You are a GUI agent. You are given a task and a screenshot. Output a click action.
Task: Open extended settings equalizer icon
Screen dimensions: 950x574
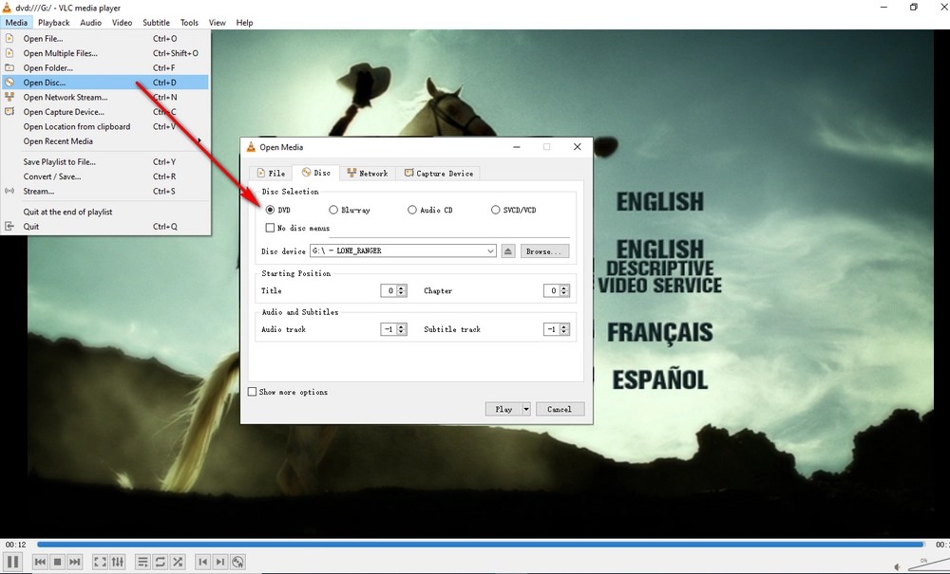[x=118, y=562]
